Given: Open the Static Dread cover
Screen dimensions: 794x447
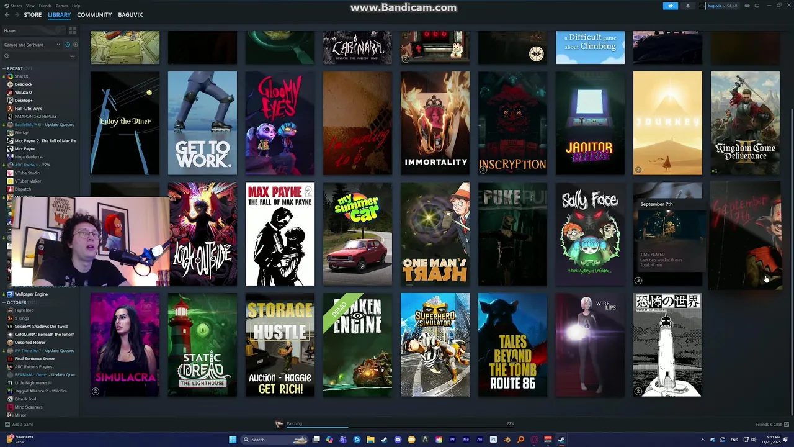Looking at the screenshot, I should pos(202,345).
